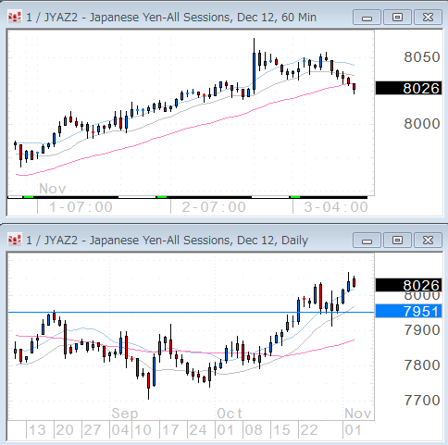Click the Sep month label in Daily chart
The image size is (448, 445).
[125, 414]
